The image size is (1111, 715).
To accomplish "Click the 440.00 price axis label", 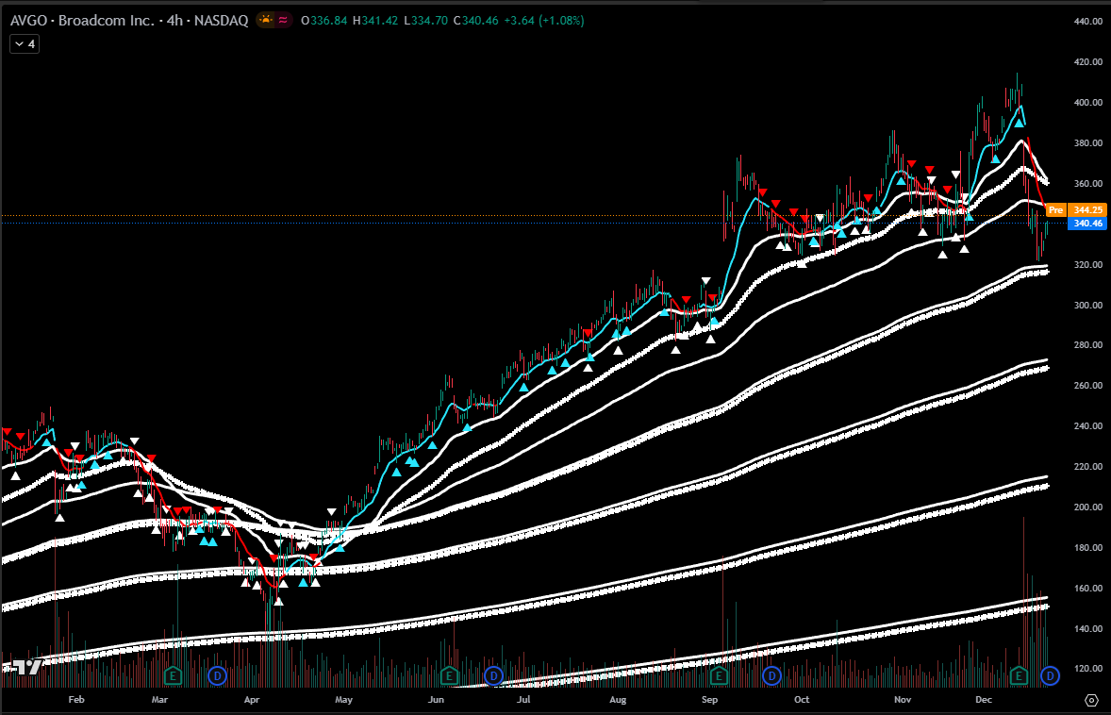I will pyautogui.click(x=1088, y=22).
